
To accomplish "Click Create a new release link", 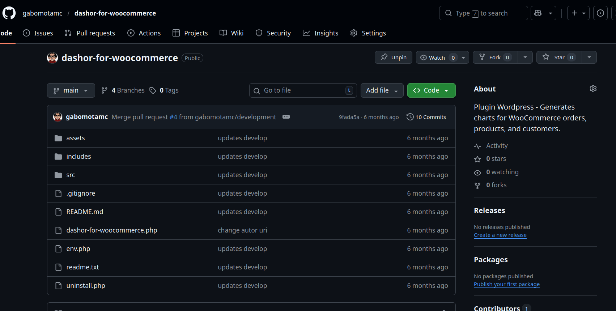I will pyautogui.click(x=500, y=235).
